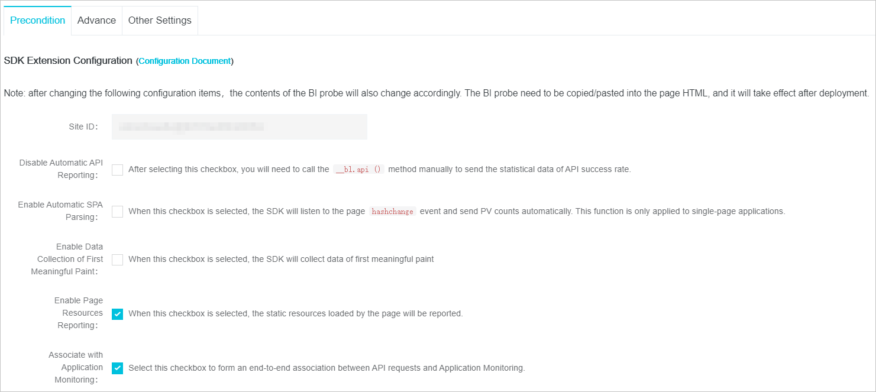Click the Site ID label
The height and width of the screenshot is (392, 876).
click(x=83, y=127)
